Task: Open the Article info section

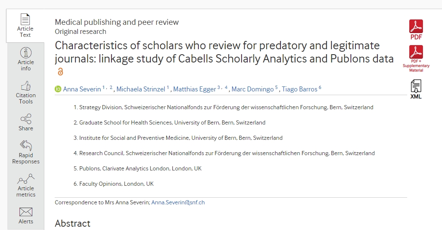Action: click(26, 59)
